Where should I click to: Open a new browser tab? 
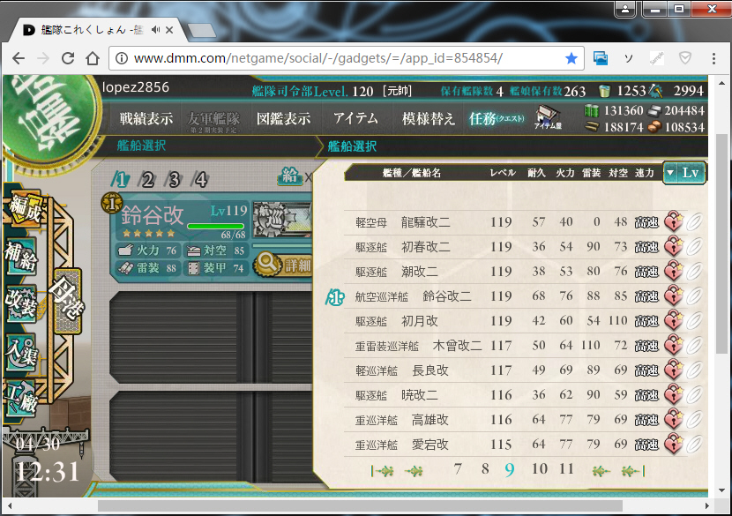(x=201, y=30)
